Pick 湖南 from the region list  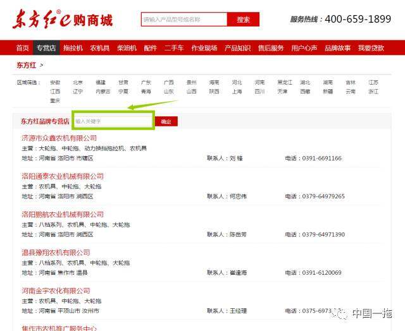[328, 83]
